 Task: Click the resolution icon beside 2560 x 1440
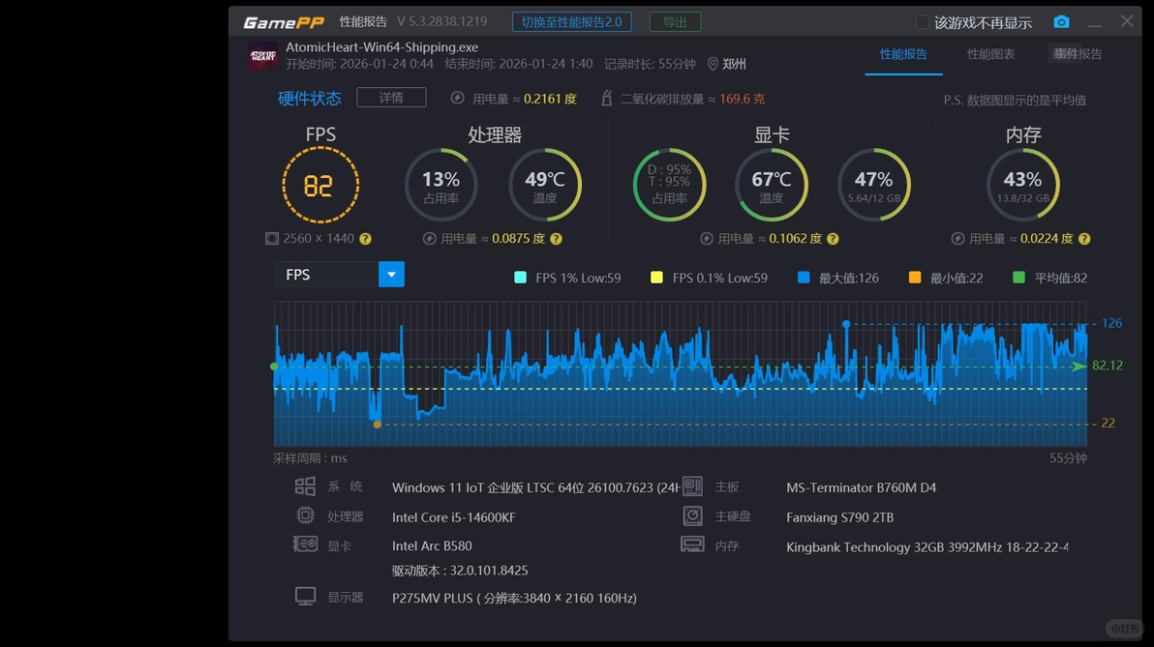click(272, 238)
